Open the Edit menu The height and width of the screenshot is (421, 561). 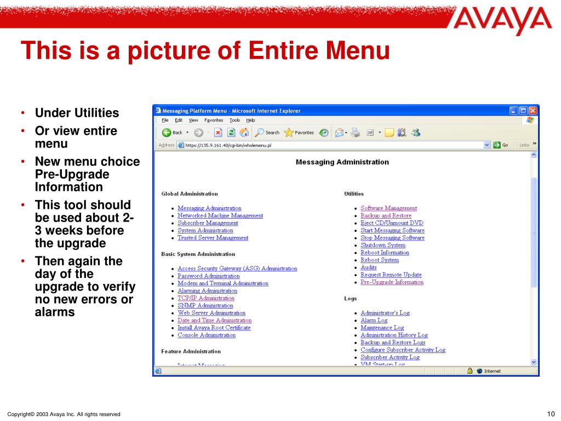coord(179,120)
